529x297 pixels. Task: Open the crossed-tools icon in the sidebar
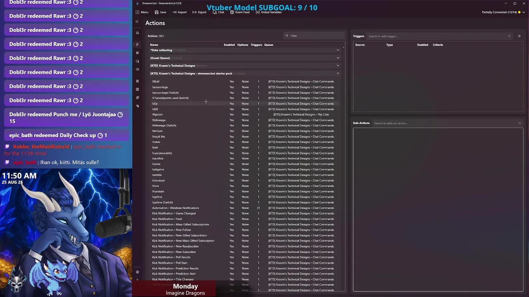pos(137,81)
